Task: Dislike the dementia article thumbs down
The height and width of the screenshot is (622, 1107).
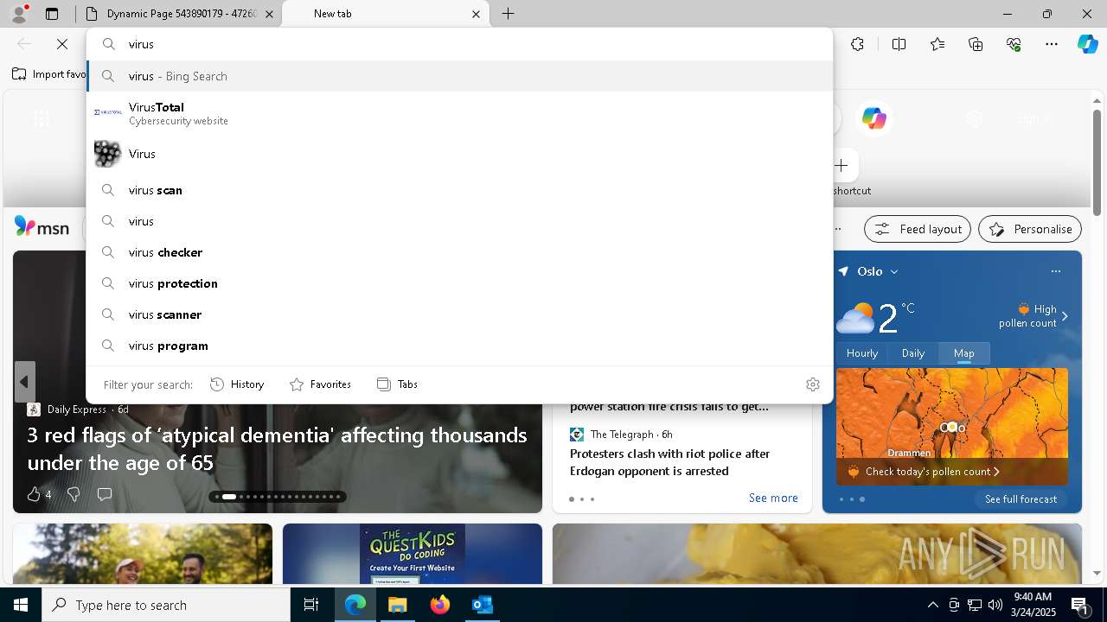Action: point(74,494)
